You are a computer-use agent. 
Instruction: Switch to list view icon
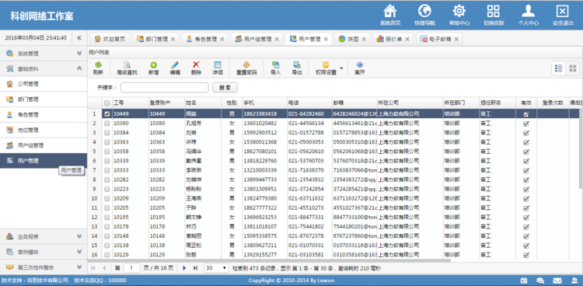click(558, 68)
